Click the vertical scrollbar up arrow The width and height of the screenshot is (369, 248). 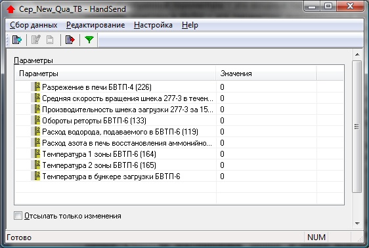357,54
